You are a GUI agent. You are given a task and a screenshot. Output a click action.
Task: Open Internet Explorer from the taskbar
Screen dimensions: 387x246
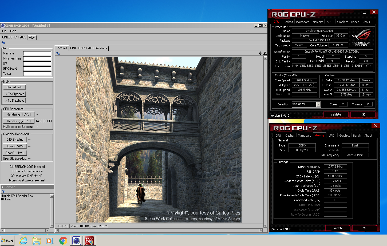click(23, 241)
